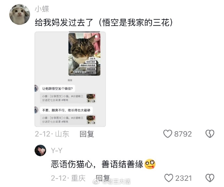Open first quoted shared post 小猫 card
Viewport: 224px width, 187px height.
coord(68,98)
